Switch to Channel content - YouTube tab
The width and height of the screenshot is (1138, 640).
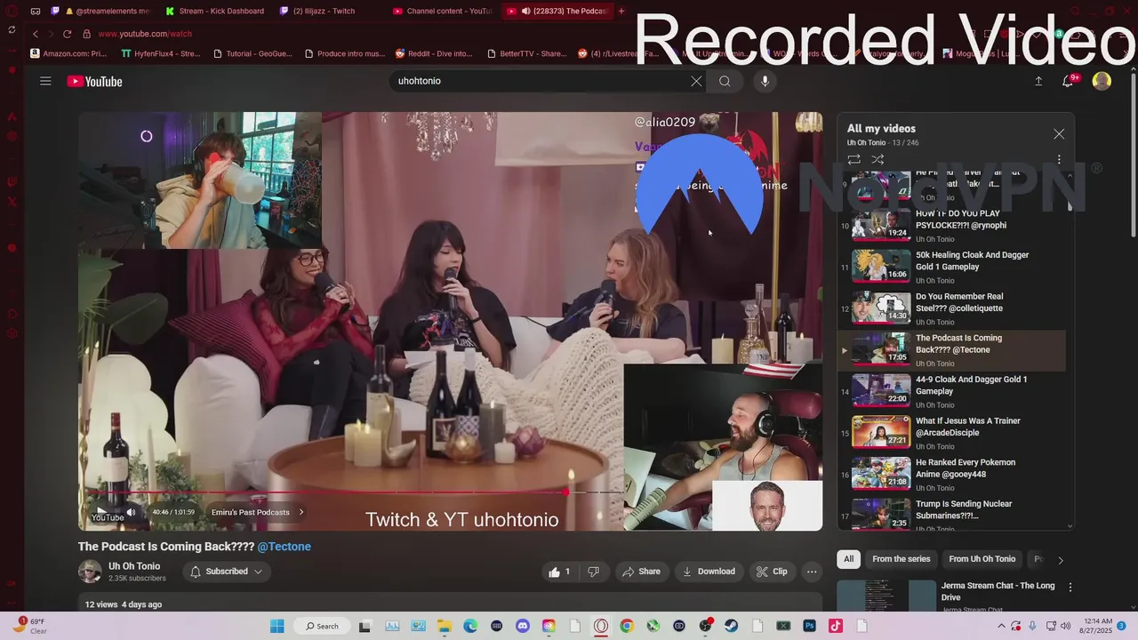pos(442,11)
